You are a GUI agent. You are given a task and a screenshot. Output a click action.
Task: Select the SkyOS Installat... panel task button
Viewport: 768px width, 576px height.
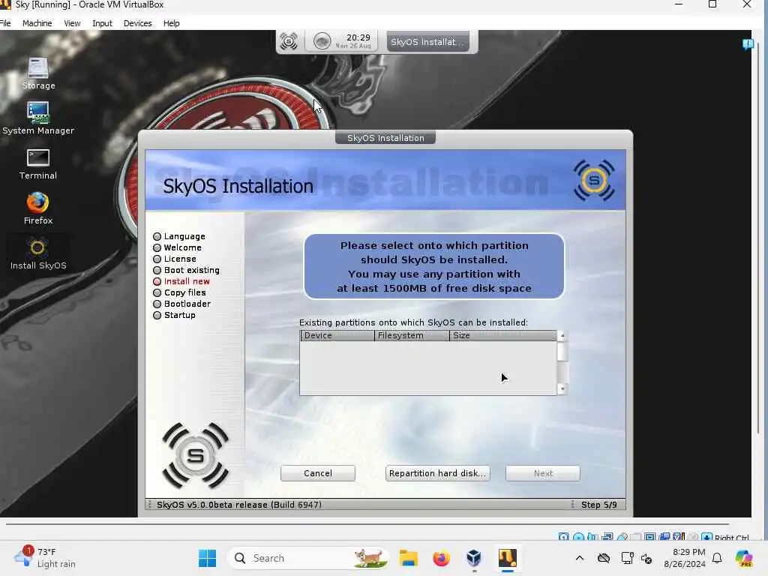[427, 42]
